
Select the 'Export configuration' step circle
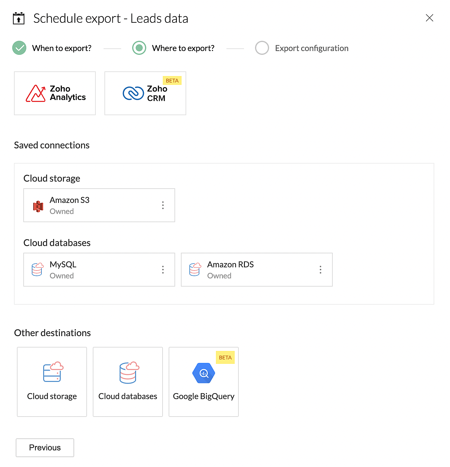pos(262,48)
